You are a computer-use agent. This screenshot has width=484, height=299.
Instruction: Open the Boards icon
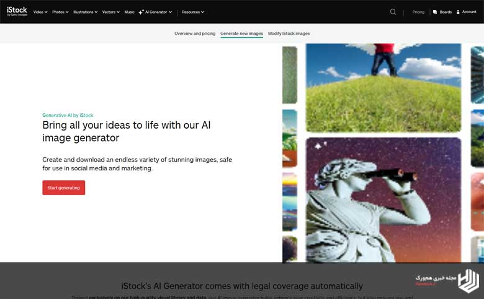[x=434, y=12]
